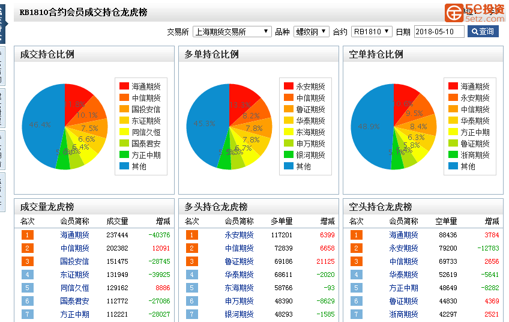
Task: Click the 查询 search button
Action: tap(483, 31)
